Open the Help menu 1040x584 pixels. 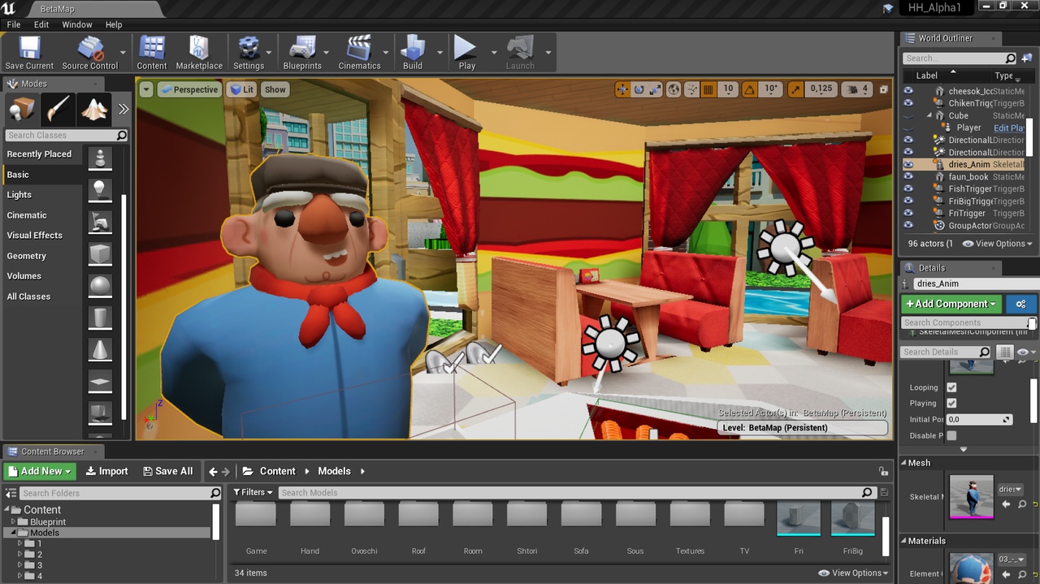pos(114,24)
